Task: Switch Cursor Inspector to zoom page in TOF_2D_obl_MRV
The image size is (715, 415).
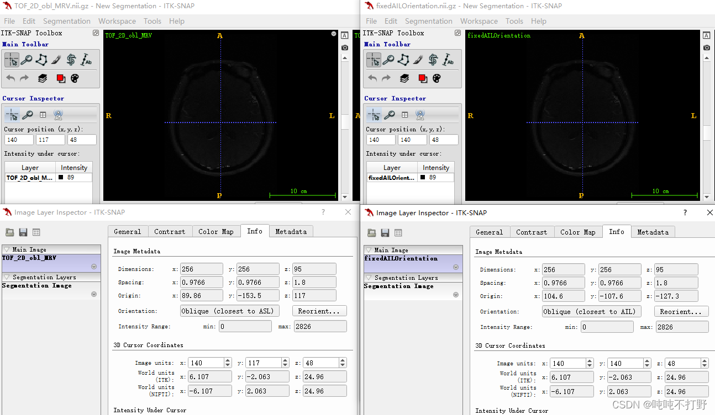Action: point(27,115)
